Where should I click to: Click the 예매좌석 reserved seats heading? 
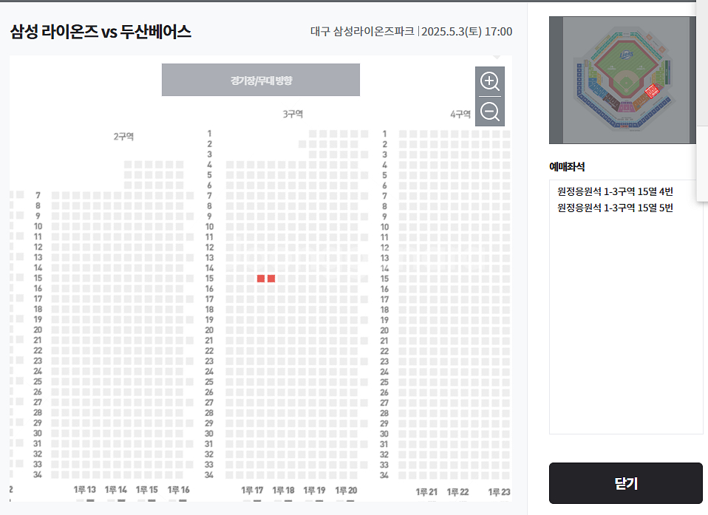[567, 166]
